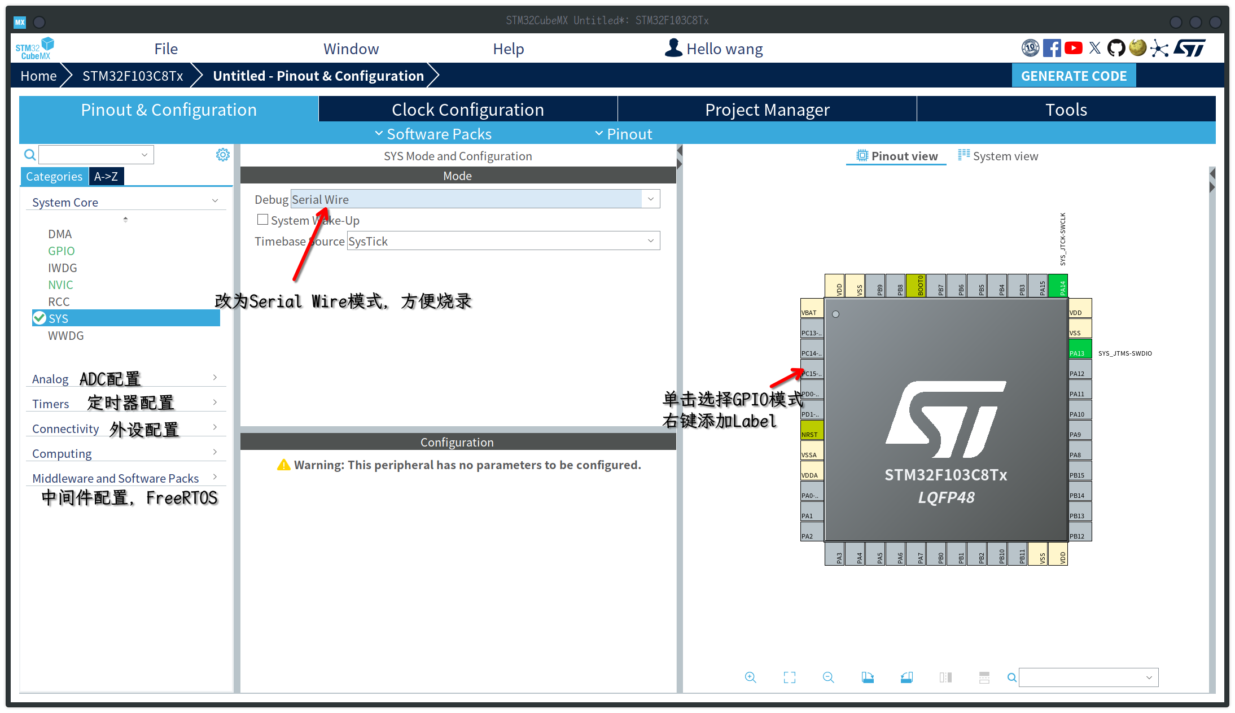Select the Categories view toggle
The height and width of the screenshot is (713, 1235).
click(x=54, y=176)
